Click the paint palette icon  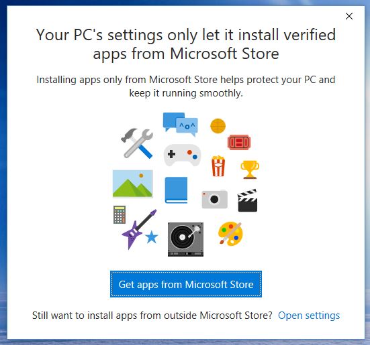(230, 233)
